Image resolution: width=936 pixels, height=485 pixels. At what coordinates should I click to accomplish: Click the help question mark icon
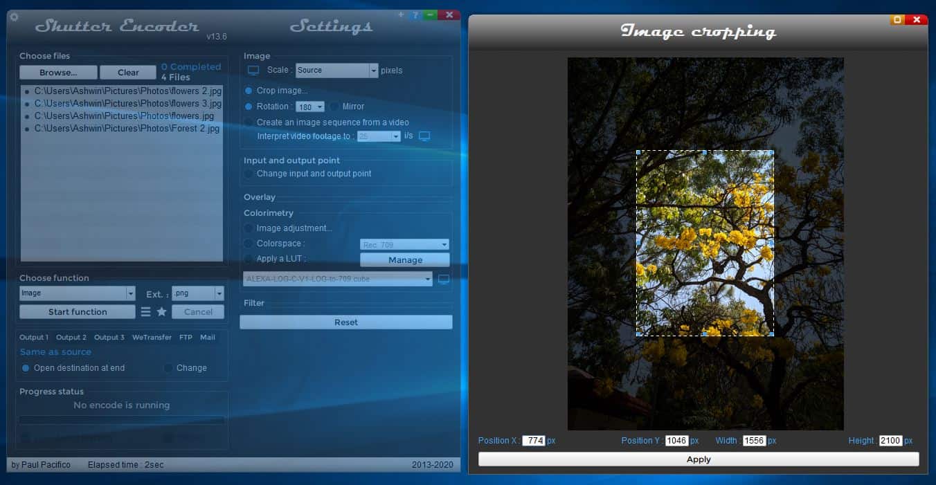click(415, 14)
